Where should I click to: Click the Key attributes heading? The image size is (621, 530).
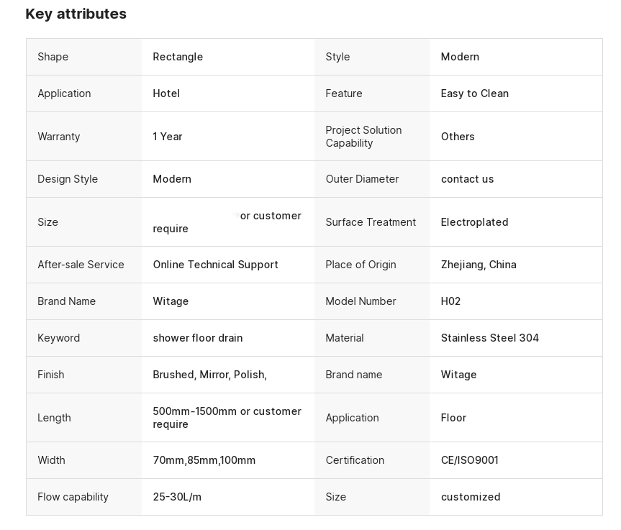point(76,14)
